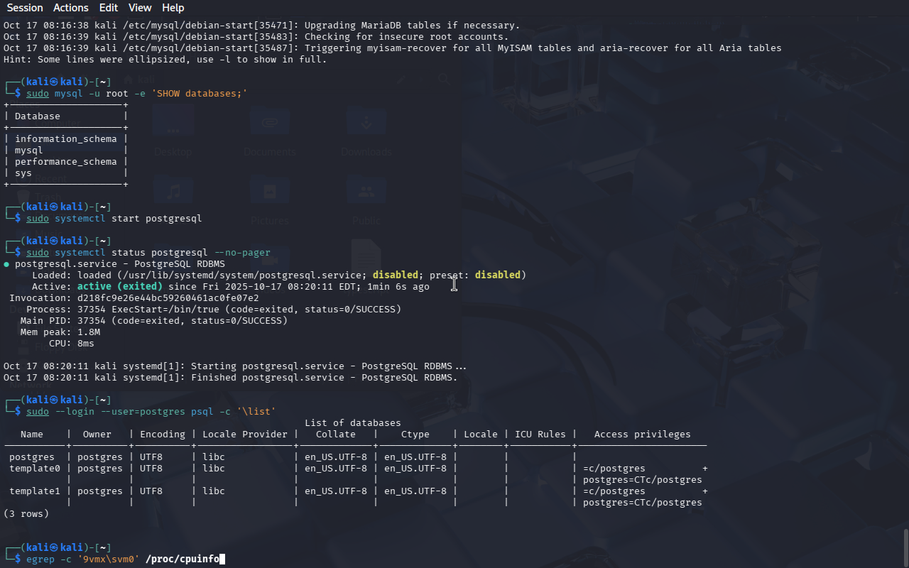This screenshot has width=909, height=568.
Task: Click the 'Hint: Some lines were ellipsized' line
Action: [165, 60]
